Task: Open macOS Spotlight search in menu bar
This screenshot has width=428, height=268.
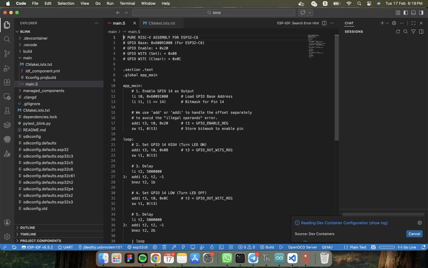Action: tap(359, 3)
